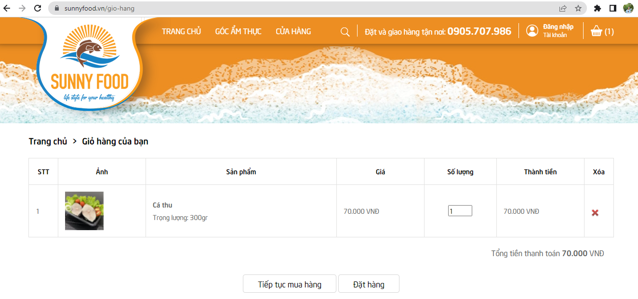Go back using the browser back arrow

coord(7,8)
